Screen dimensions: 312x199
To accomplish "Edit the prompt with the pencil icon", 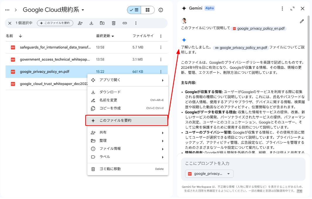I will point(302,21).
